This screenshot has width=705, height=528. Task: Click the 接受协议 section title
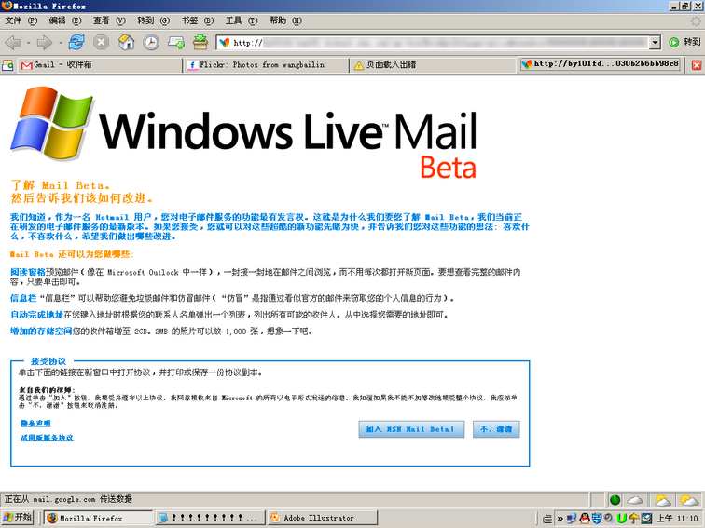pos(48,361)
